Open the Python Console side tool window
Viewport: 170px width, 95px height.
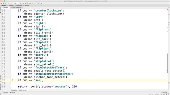169,26
